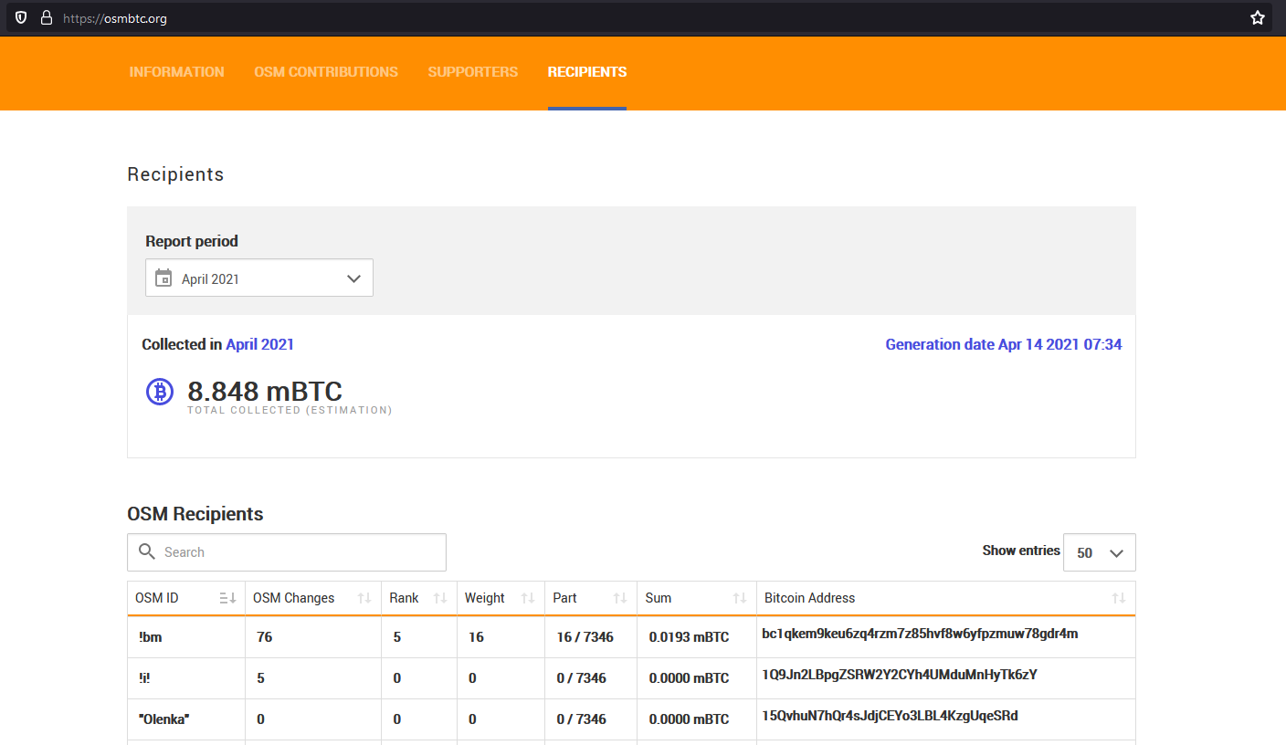This screenshot has width=1286, height=745.
Task: Click the calendar icon in Report period
Action: (x=163, y=278)
